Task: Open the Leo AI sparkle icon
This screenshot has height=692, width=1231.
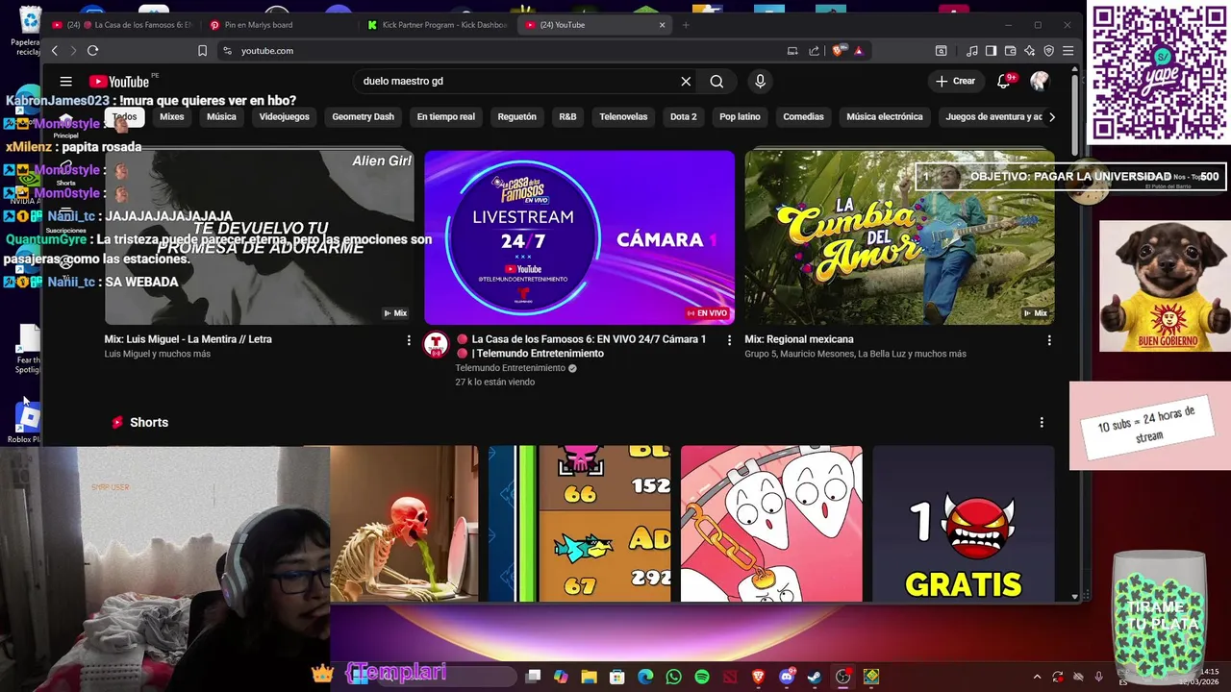Action: pyautogui.click(x=1030, y=50)
